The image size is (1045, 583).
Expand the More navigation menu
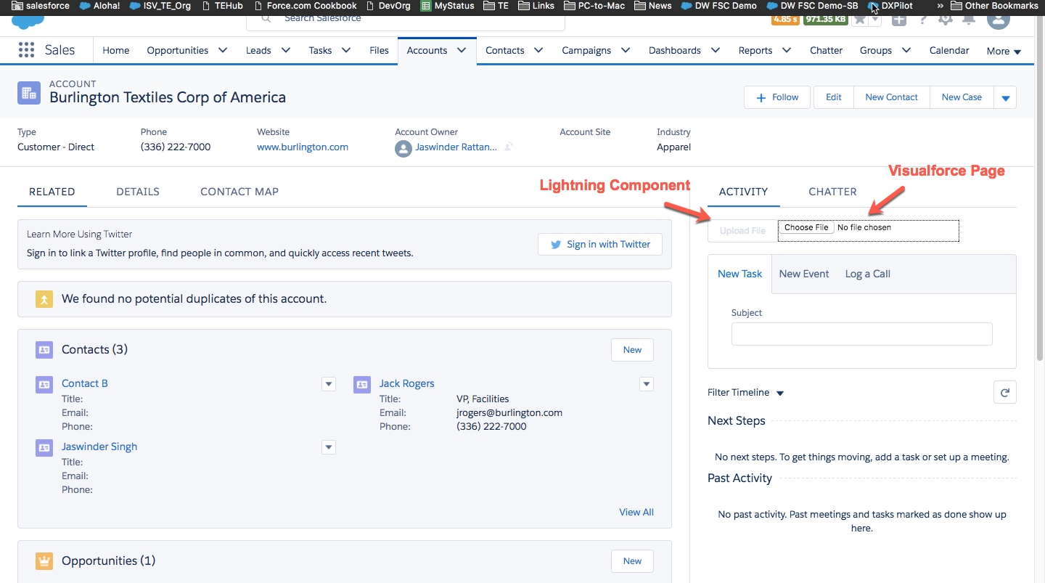coord(1004,51)
